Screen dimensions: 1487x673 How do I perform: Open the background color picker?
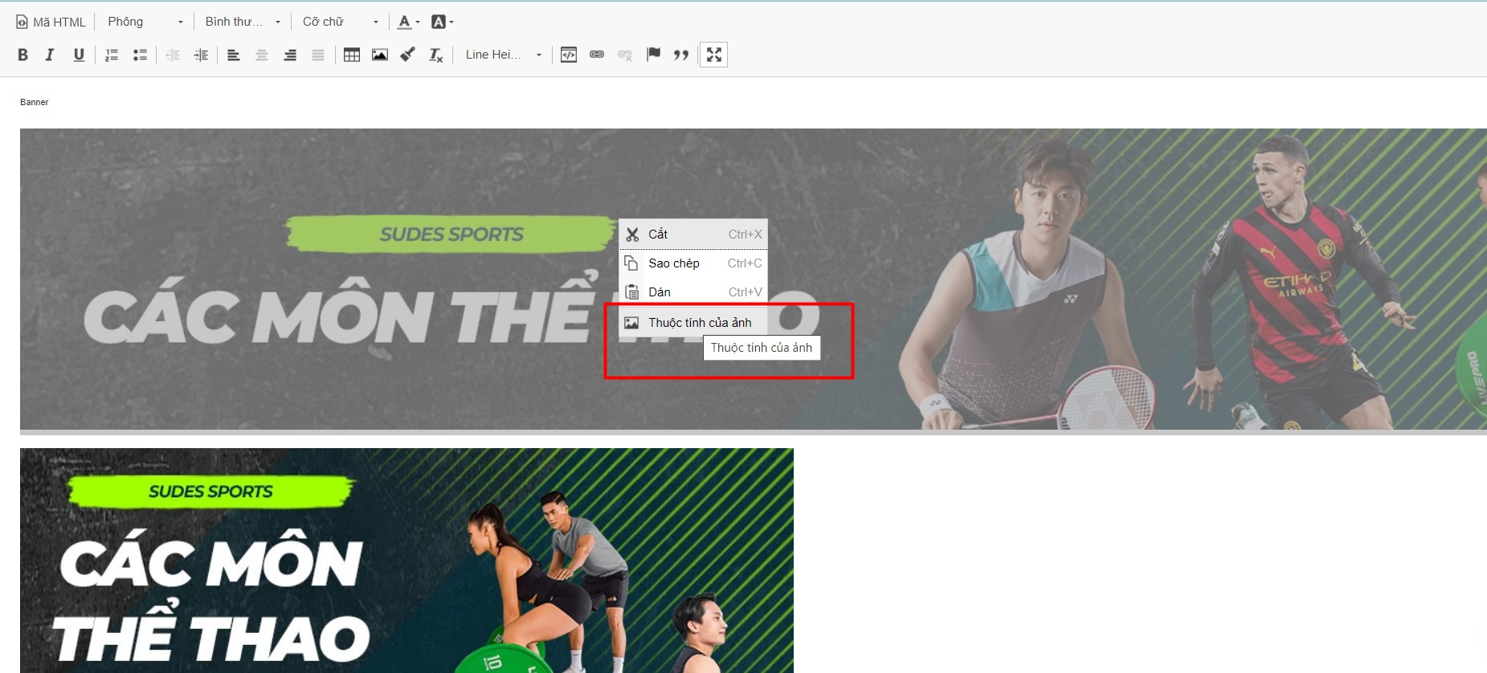442,22
